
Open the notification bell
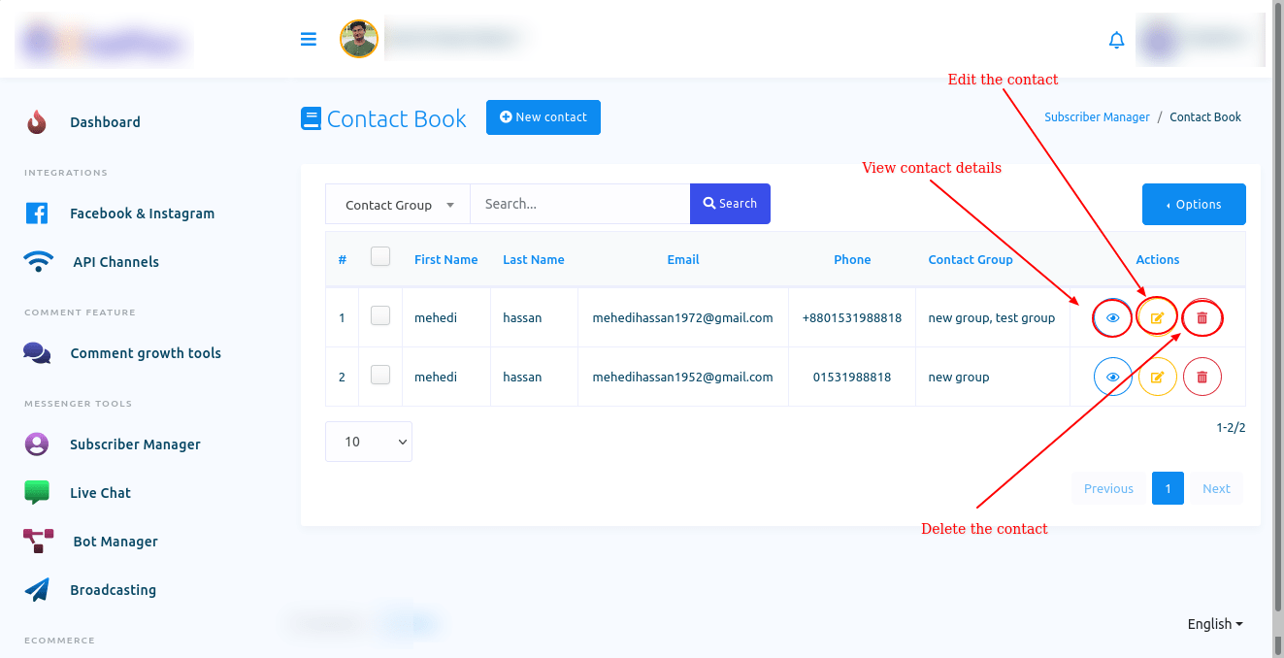coord(1116,40)
